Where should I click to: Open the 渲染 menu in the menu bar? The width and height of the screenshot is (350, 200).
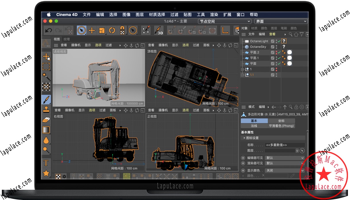(214, 15)
